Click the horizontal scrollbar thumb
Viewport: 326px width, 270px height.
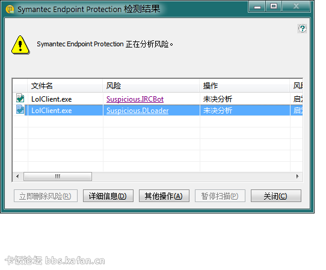pyautogui.click(x=58, y=176)
